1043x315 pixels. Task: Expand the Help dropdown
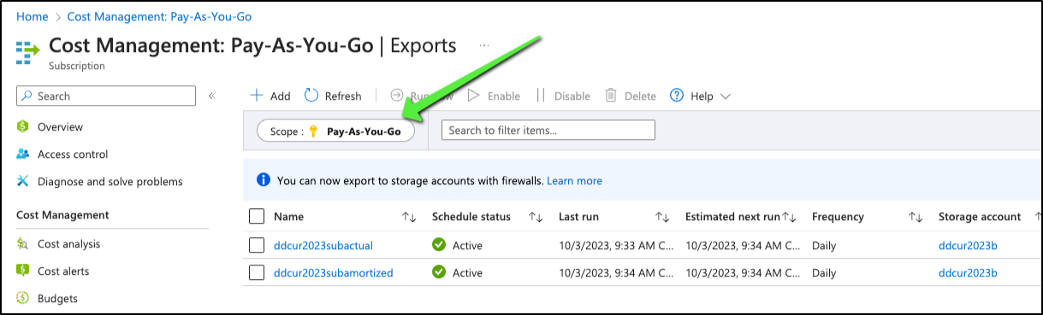pyautogui.click(x=700, y=96)
